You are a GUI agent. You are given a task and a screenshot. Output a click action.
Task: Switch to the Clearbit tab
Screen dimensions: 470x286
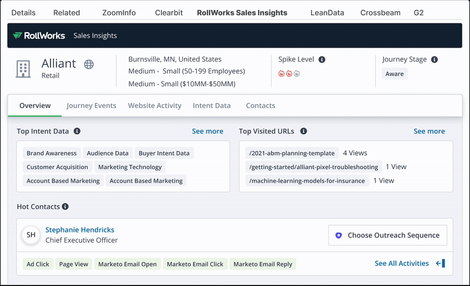169,12
